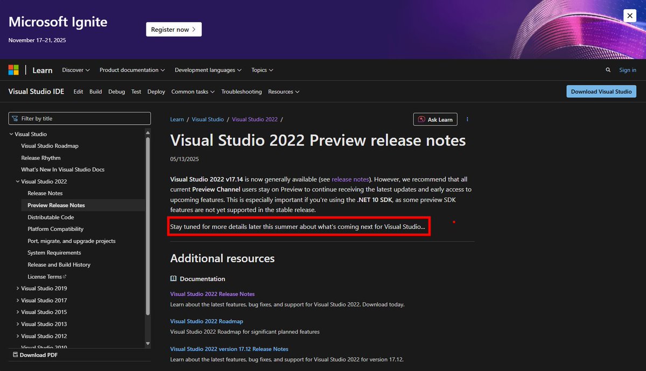Click Sign in link

(628, 70)
